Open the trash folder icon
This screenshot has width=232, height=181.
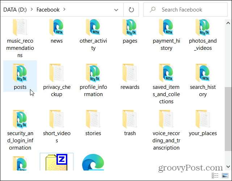[130, 119]
